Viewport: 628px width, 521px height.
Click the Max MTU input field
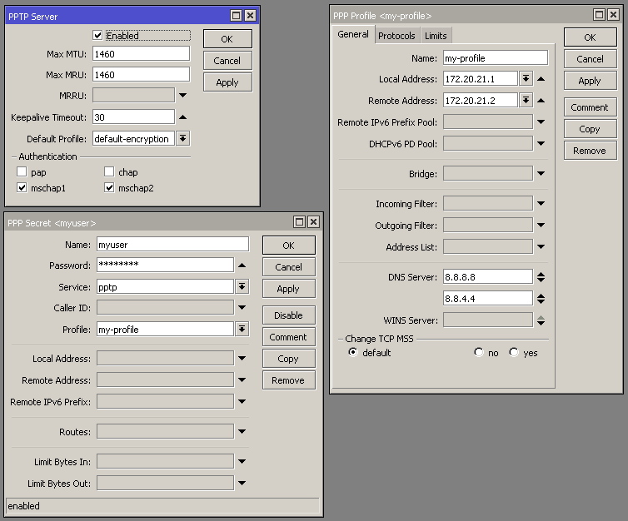[141, 53]
